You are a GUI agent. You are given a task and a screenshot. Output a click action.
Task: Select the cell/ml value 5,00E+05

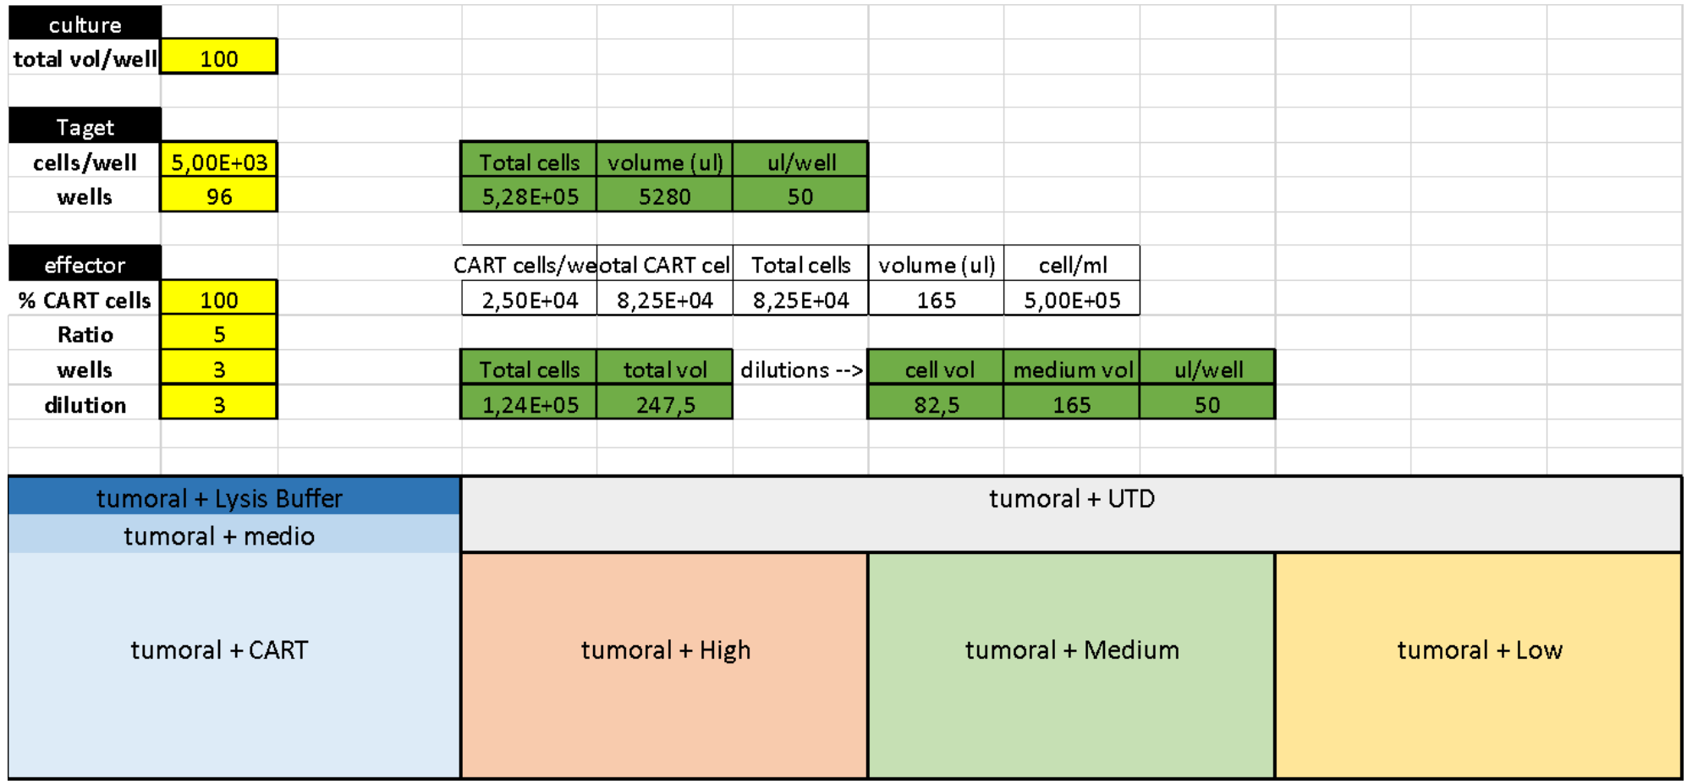[x=1071, y=299]
